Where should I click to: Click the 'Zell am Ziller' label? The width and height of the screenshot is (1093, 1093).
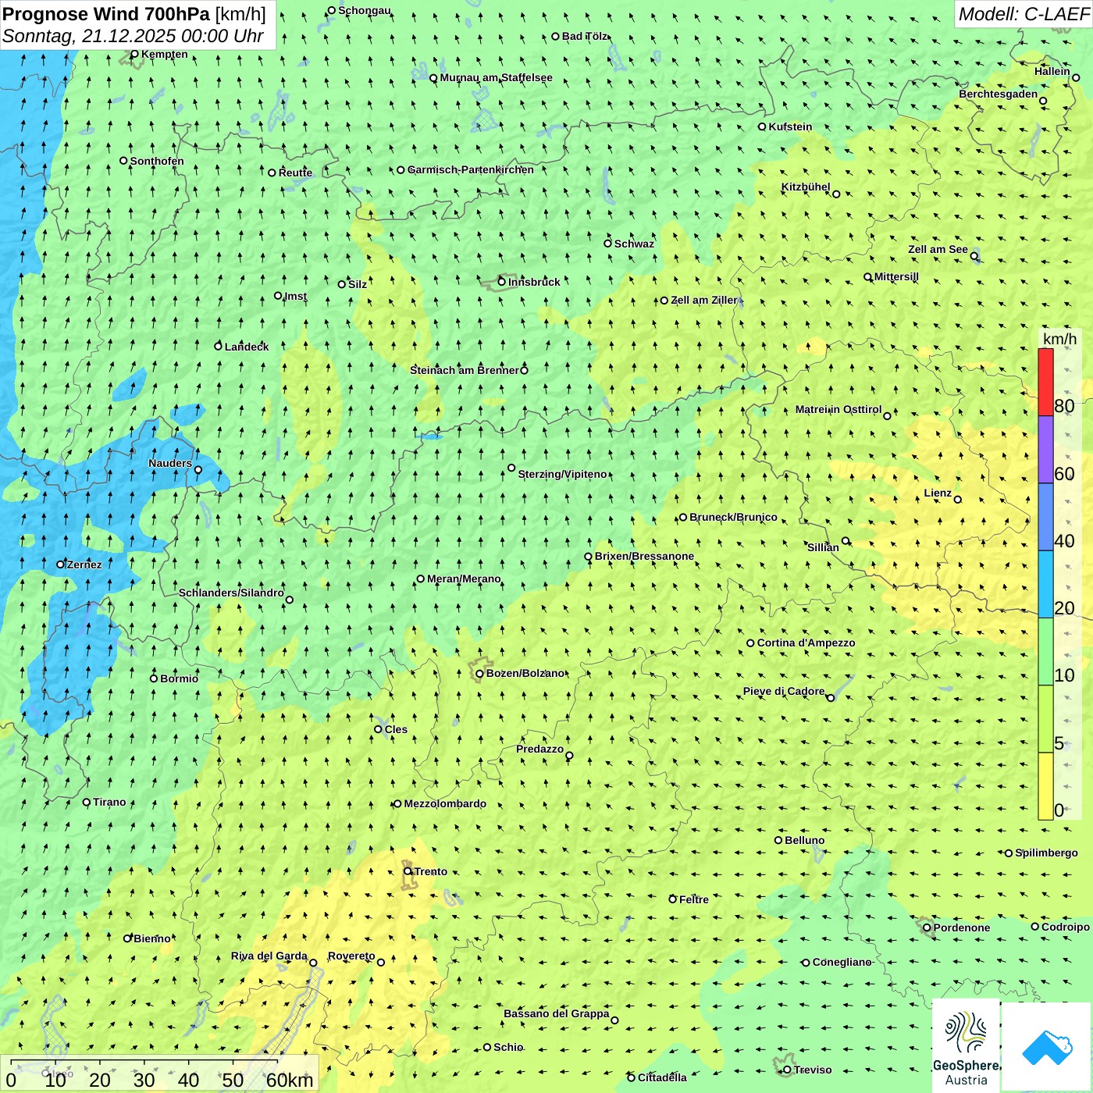(x=704, y=300)
